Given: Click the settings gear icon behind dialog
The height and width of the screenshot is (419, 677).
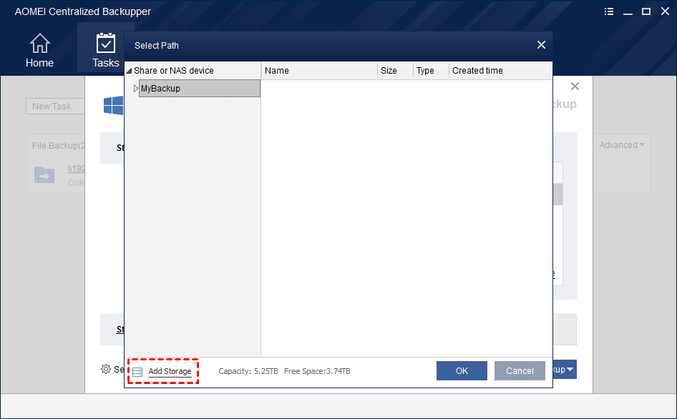Looking at the screenshot, I should tap(106, 369).
